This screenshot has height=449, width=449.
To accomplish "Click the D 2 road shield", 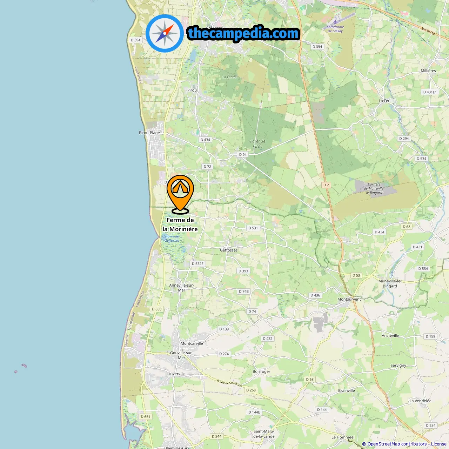I will pyautogui.click(x=326, y=185).
